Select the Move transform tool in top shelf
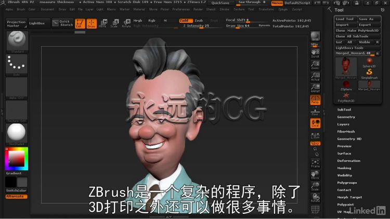Viewport: 390px width, 219px height. pyautogui.click(x=103, y=23)
